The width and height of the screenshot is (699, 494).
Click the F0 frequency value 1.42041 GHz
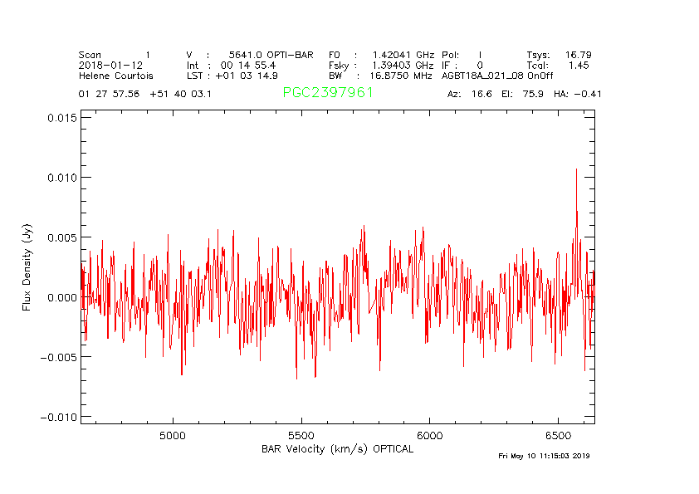click(403, 55)
